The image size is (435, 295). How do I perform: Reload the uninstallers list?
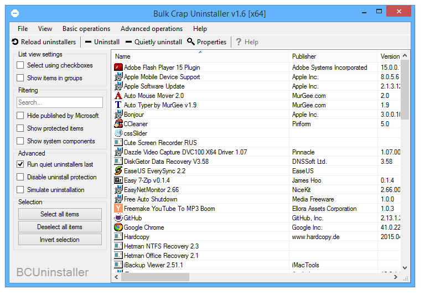click(x=44, y=42)
